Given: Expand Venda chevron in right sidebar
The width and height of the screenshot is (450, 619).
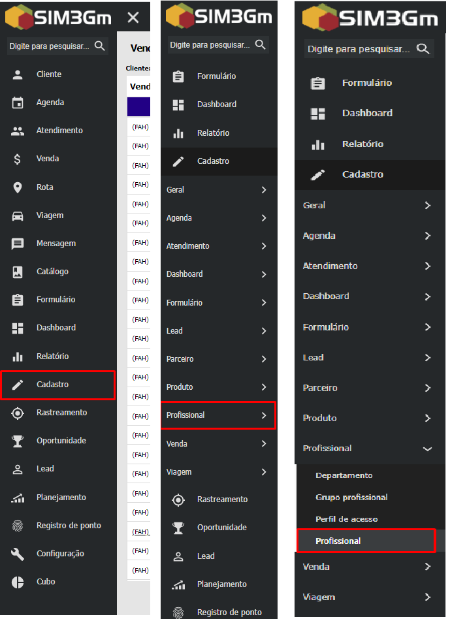Looking at the screenshot, I should tap(428, 567).
